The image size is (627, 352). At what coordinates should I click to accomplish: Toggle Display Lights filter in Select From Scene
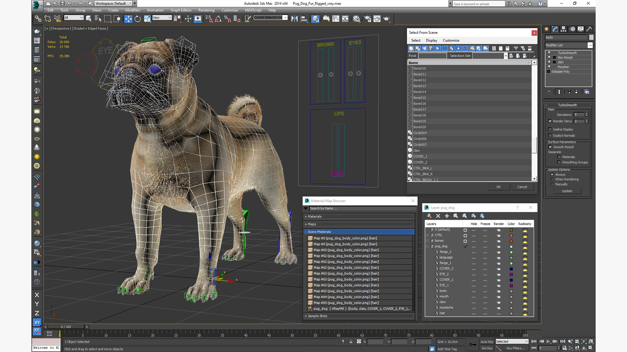[425, 49]
